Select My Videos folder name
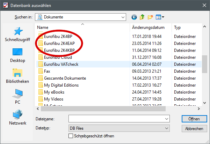Screen dimensions: 210x144 [x=53, y=99]
